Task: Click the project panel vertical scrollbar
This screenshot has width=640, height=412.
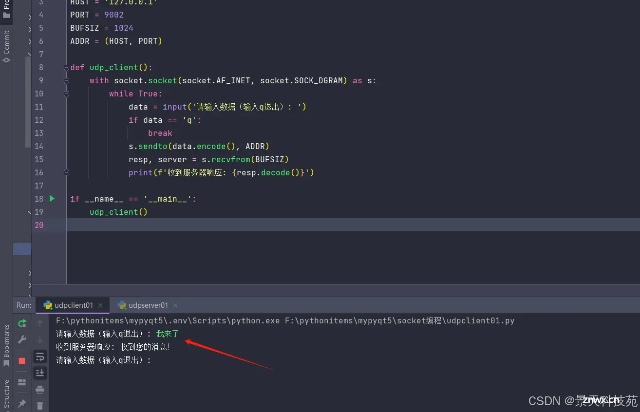Action: (28, 102)
